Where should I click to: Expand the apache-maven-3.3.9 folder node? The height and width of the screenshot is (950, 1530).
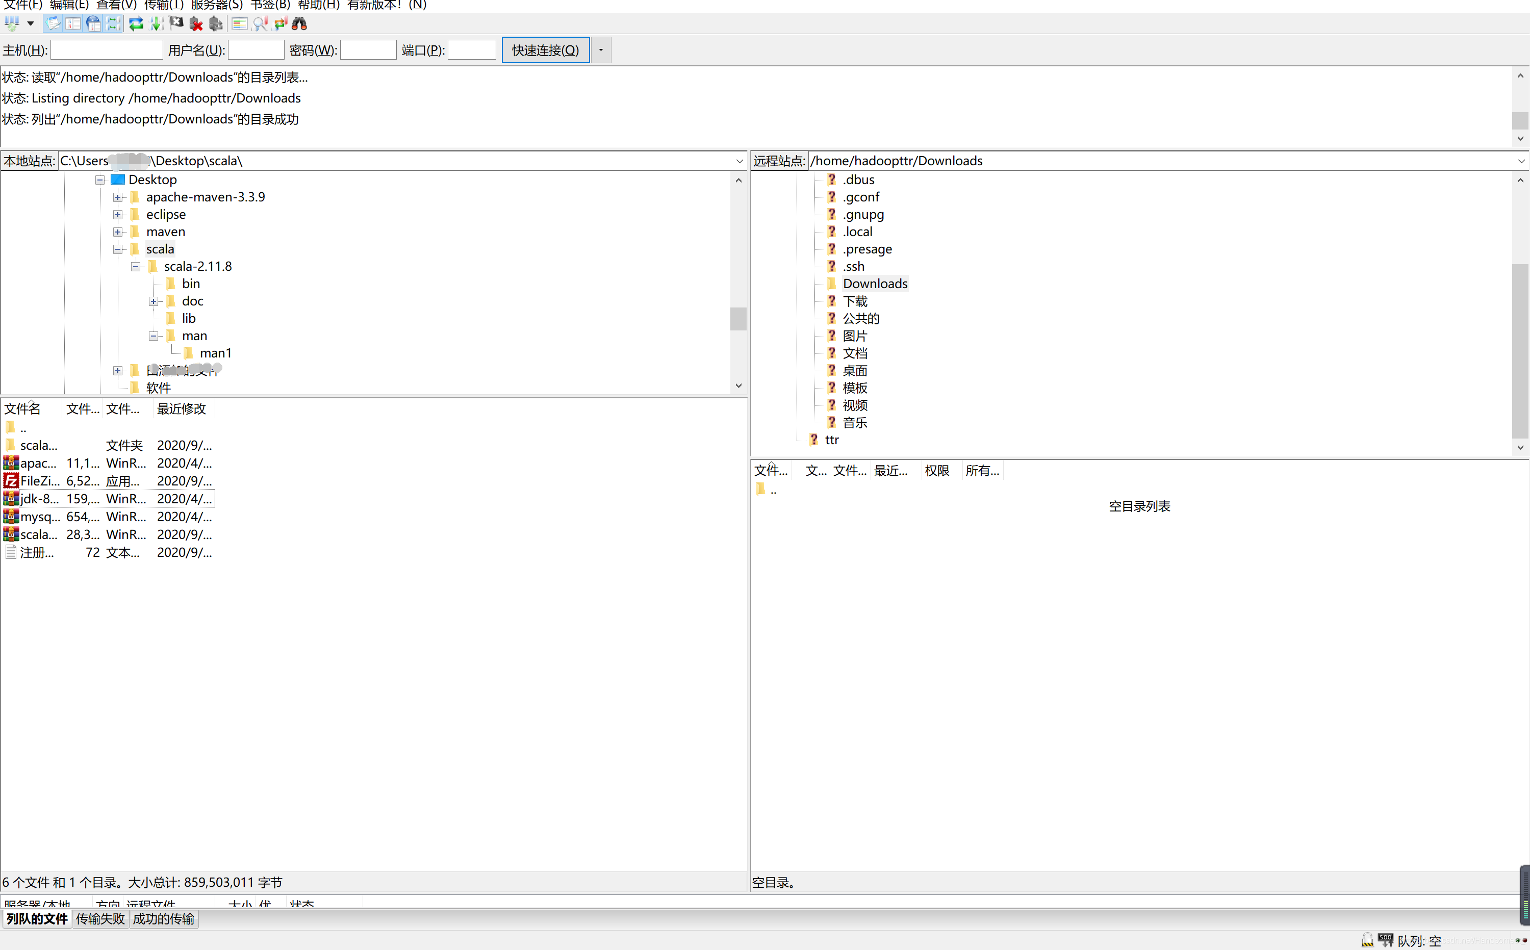click(117, 197)
